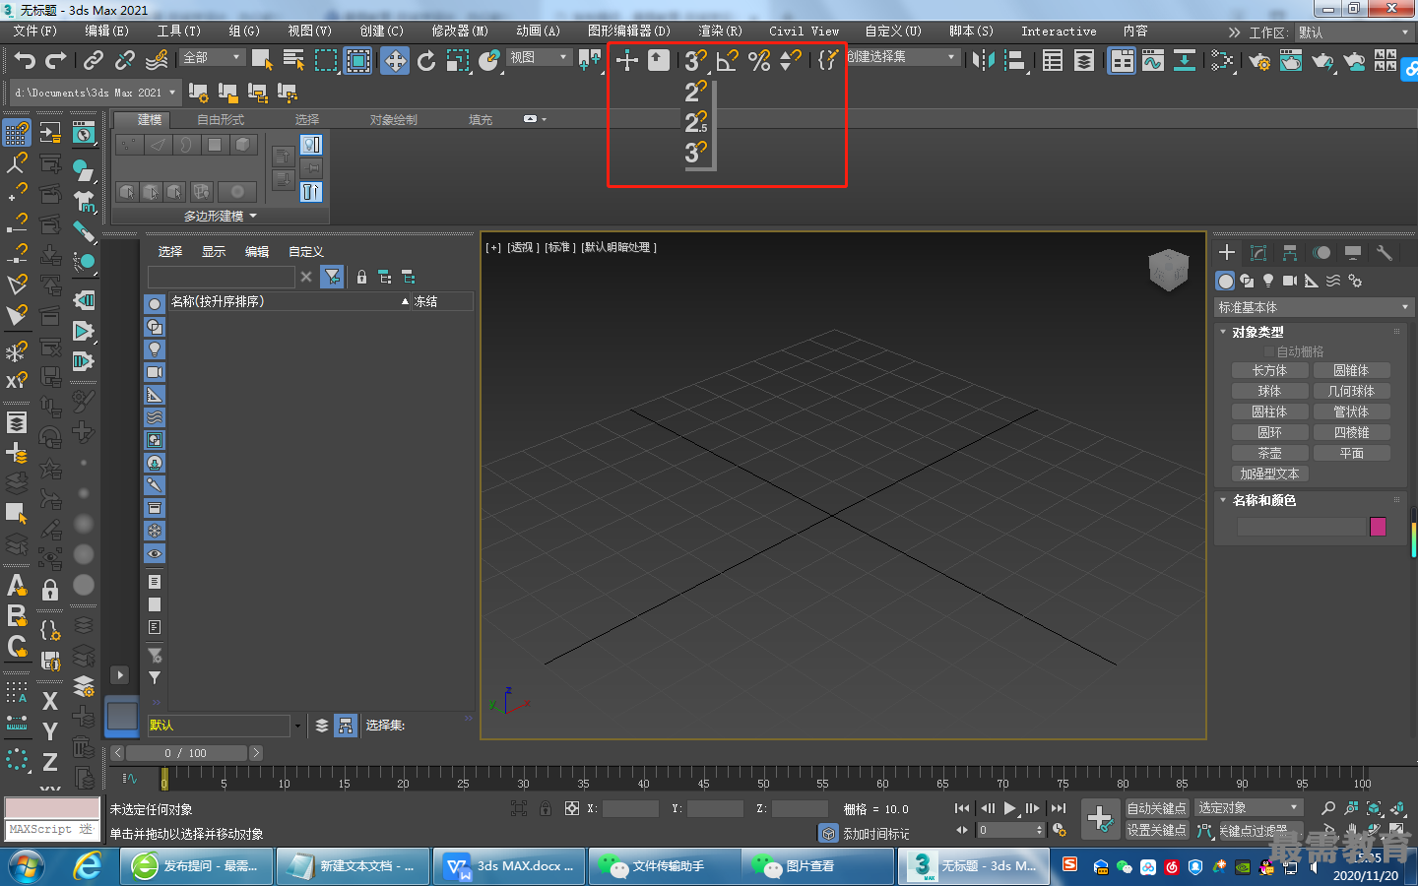Collapse the 名称和颜色 rollout
This screenshot has height=886, width=1418.
tap(1263, 500)
